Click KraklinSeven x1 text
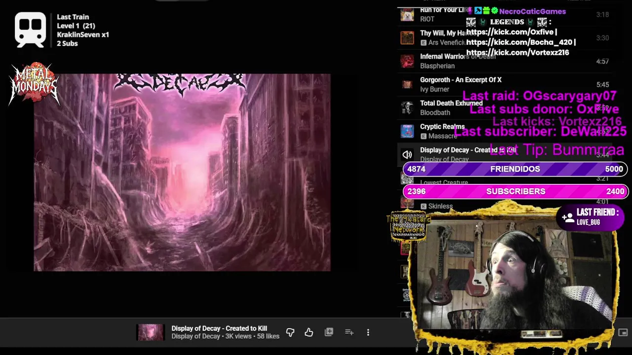632x355 pixels. (83, 35)
